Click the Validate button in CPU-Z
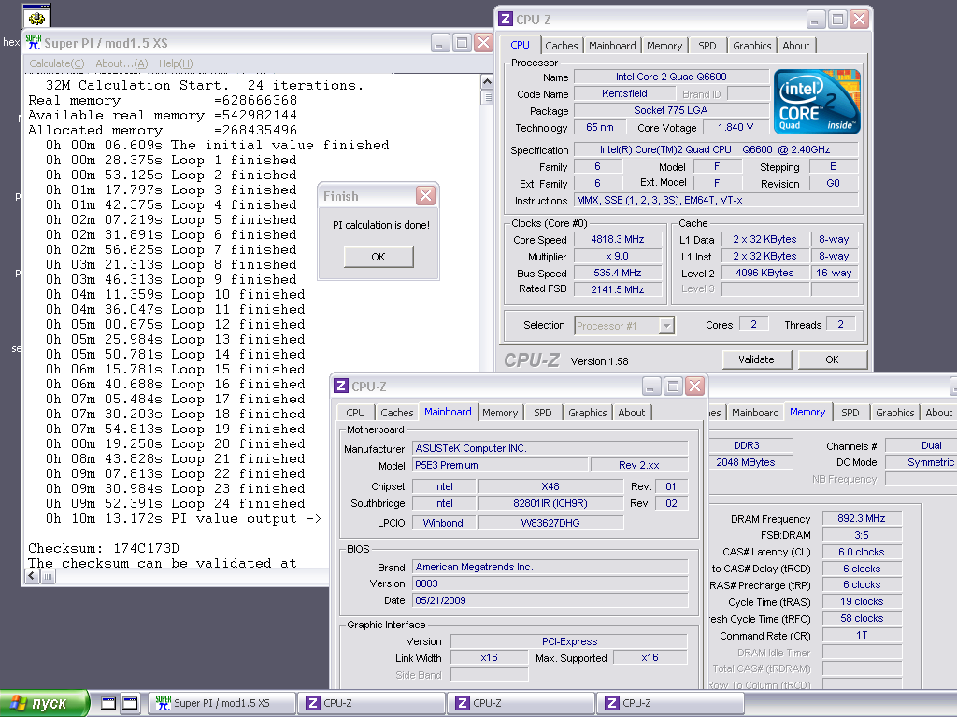 pos(757,359)
